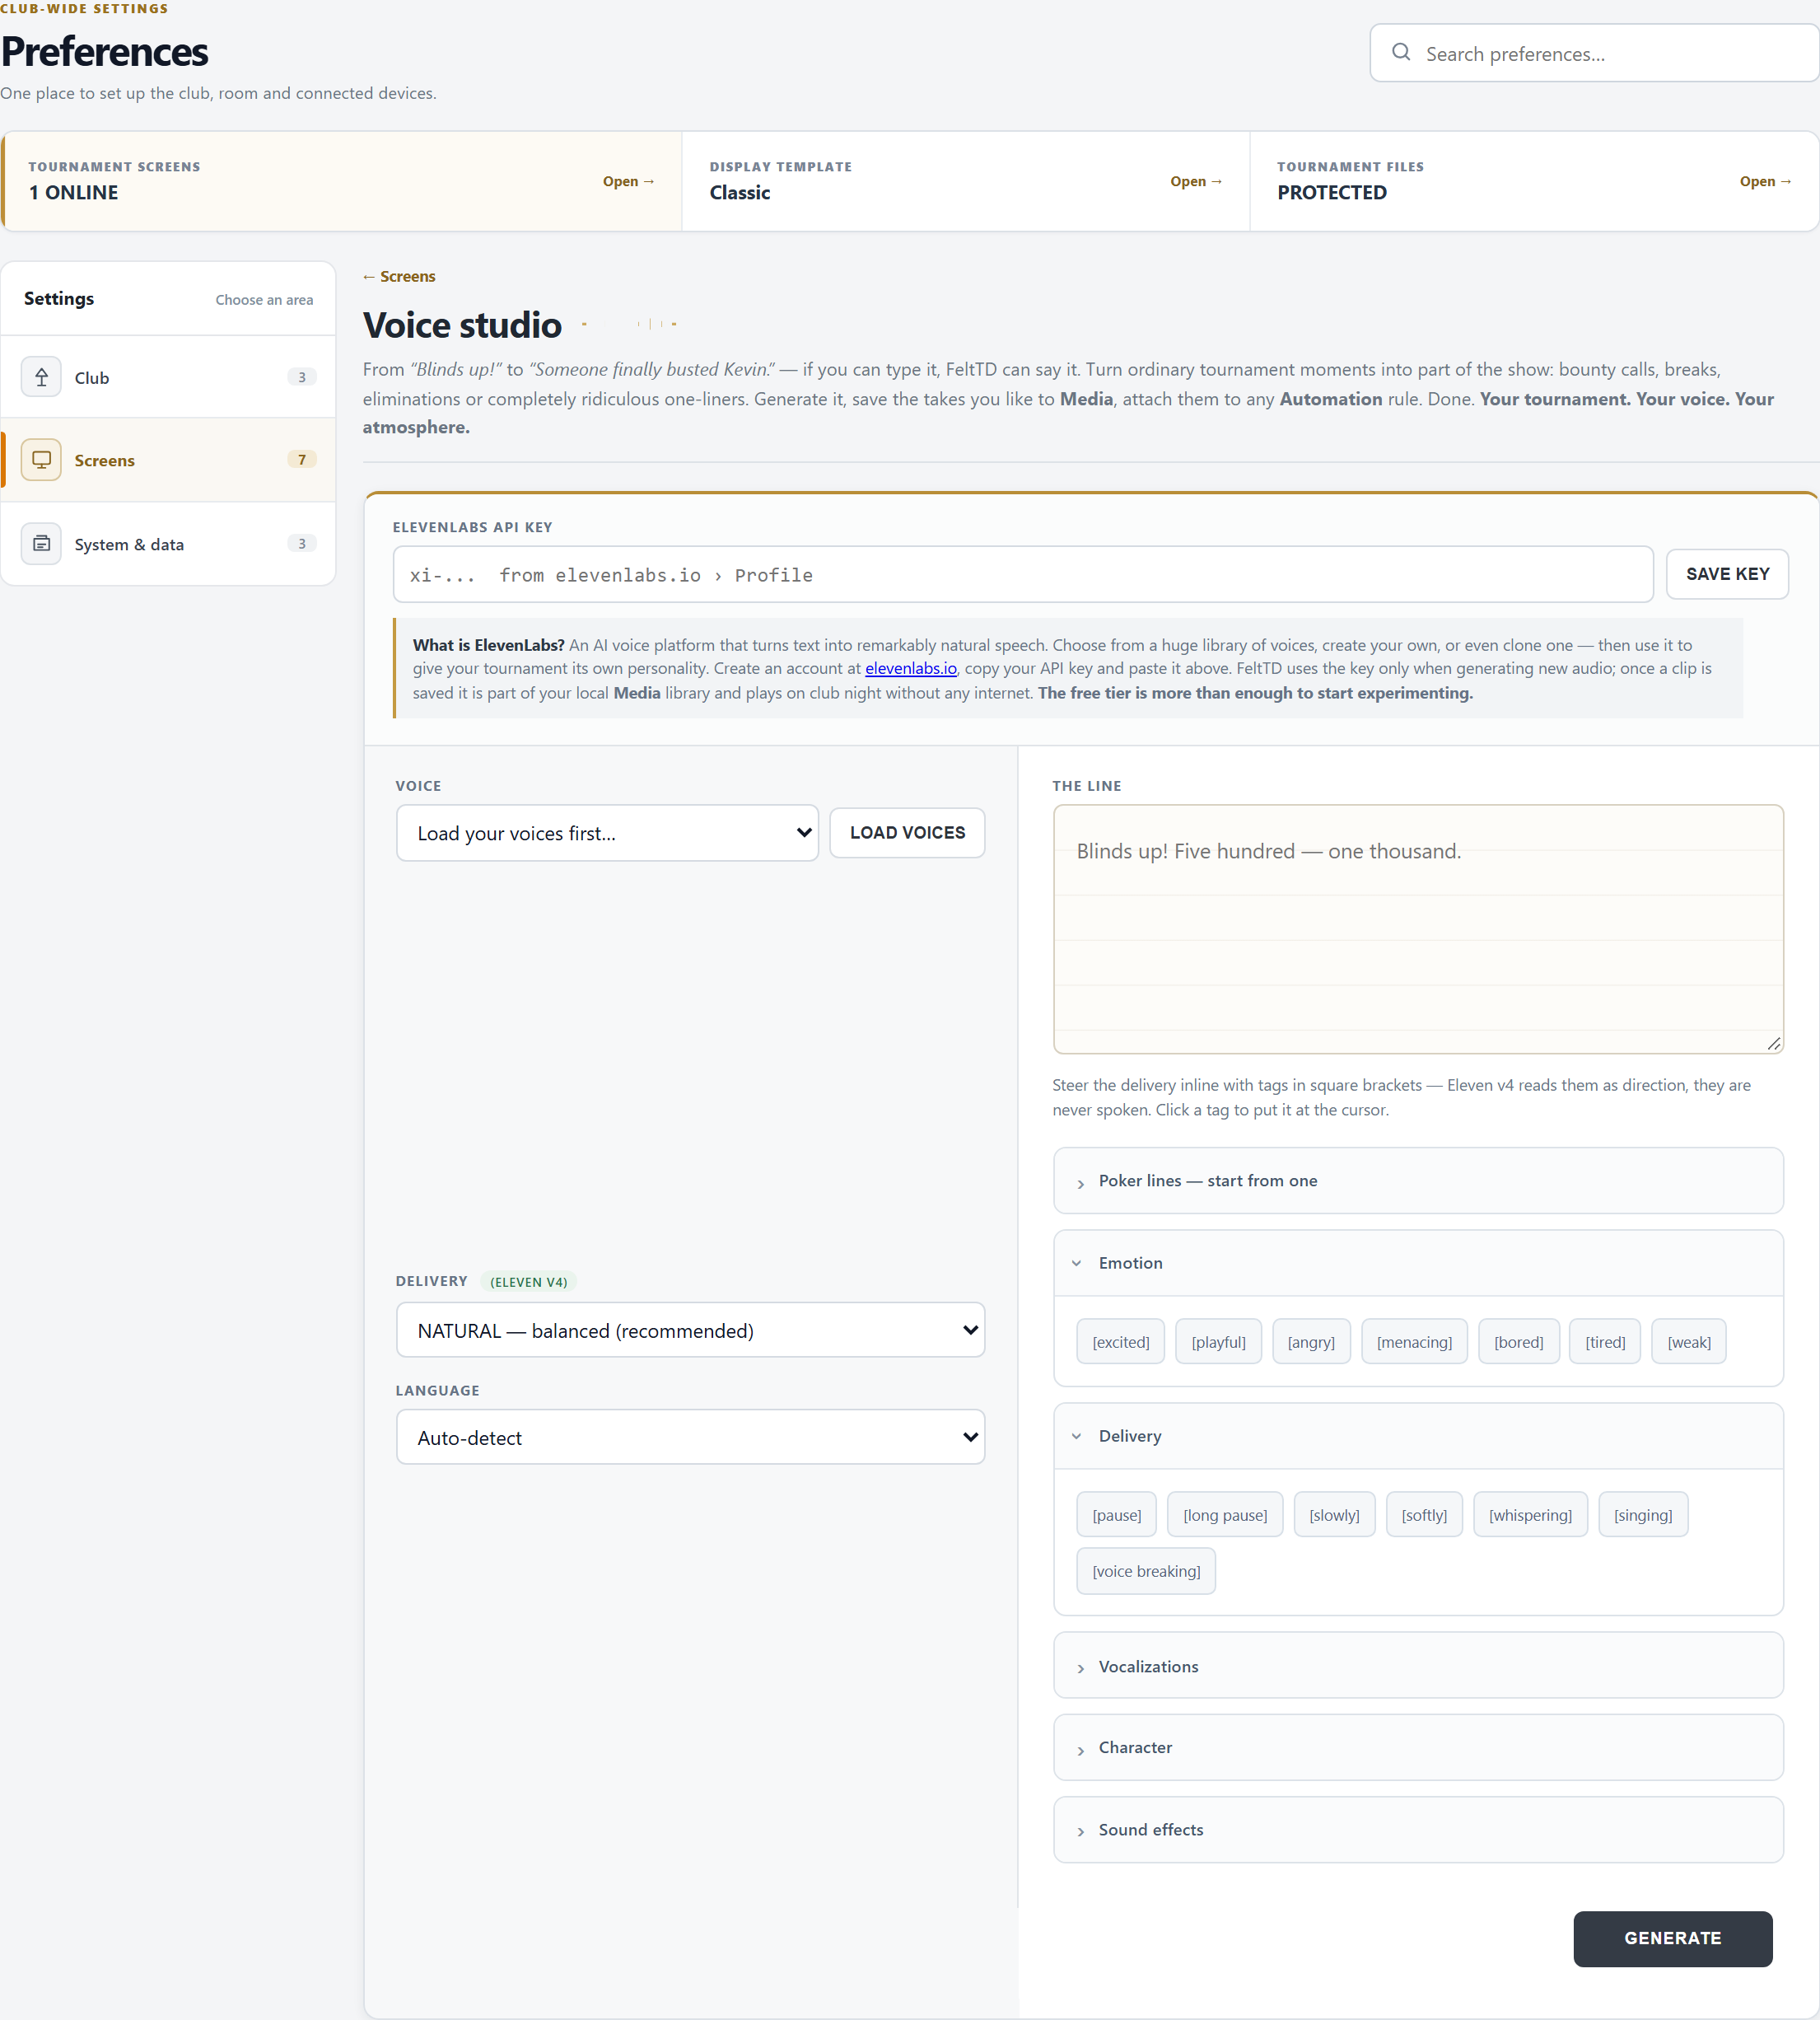Click the ElevenLabs API key field
Image resolution: width=1820 pixels, height=2020 pixels.
click(x=1023, y=574)
